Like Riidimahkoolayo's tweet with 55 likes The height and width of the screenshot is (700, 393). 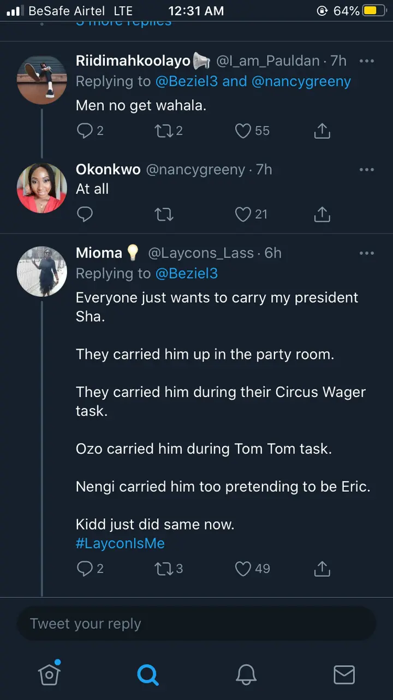tap(243, 131)
